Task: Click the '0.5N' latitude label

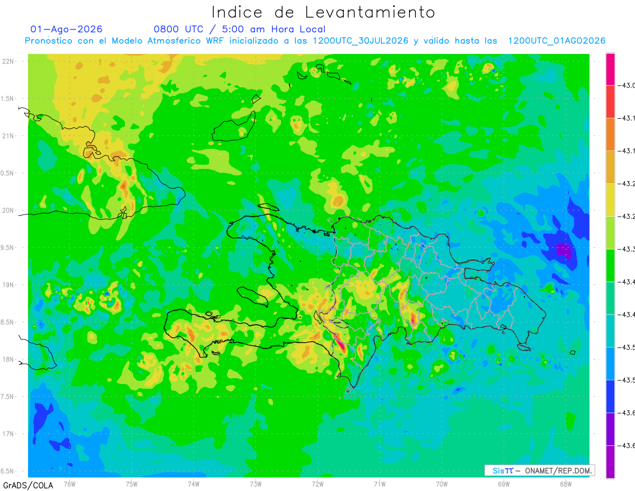Action: 7,173
